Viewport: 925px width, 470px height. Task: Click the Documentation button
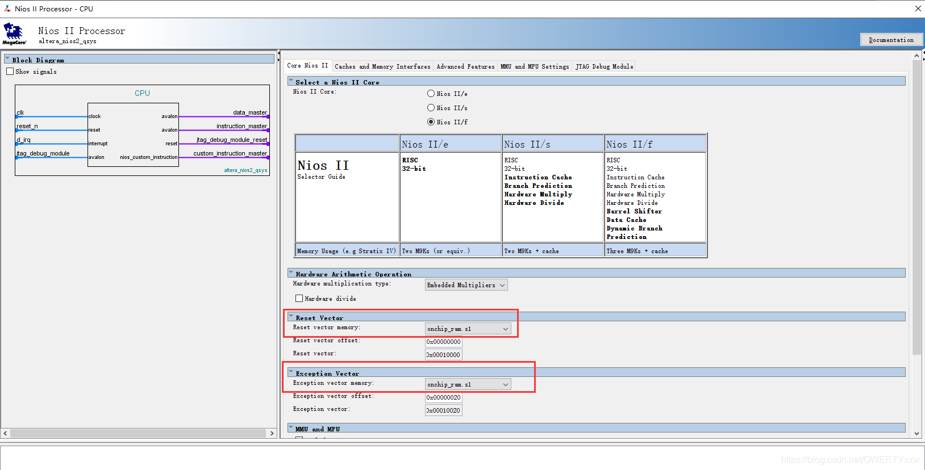(891, 40)
